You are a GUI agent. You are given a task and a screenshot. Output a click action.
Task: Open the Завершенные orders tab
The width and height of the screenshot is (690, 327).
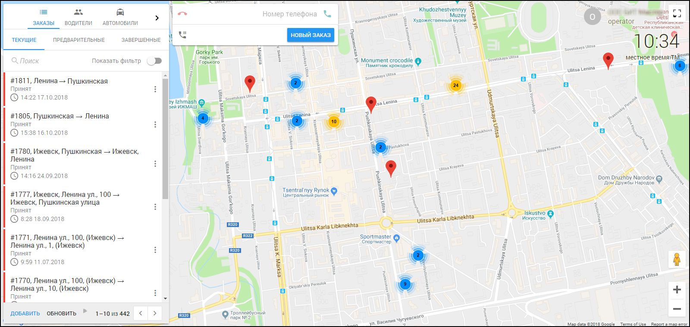pos(141,40)
